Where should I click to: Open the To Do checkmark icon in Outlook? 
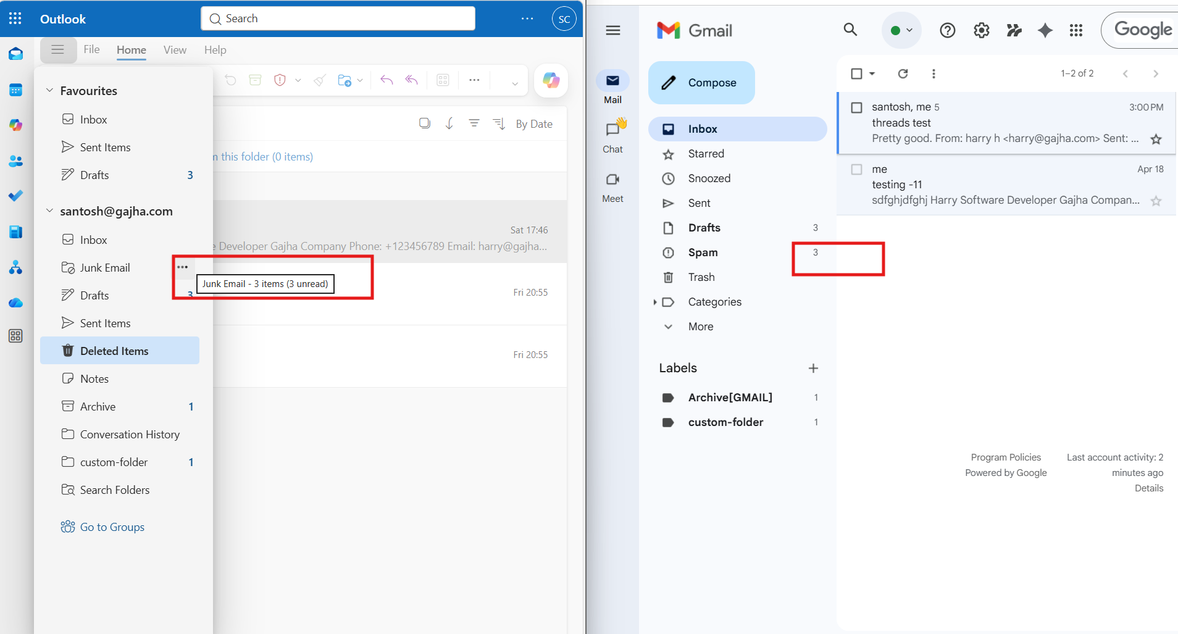pos(15,196)
